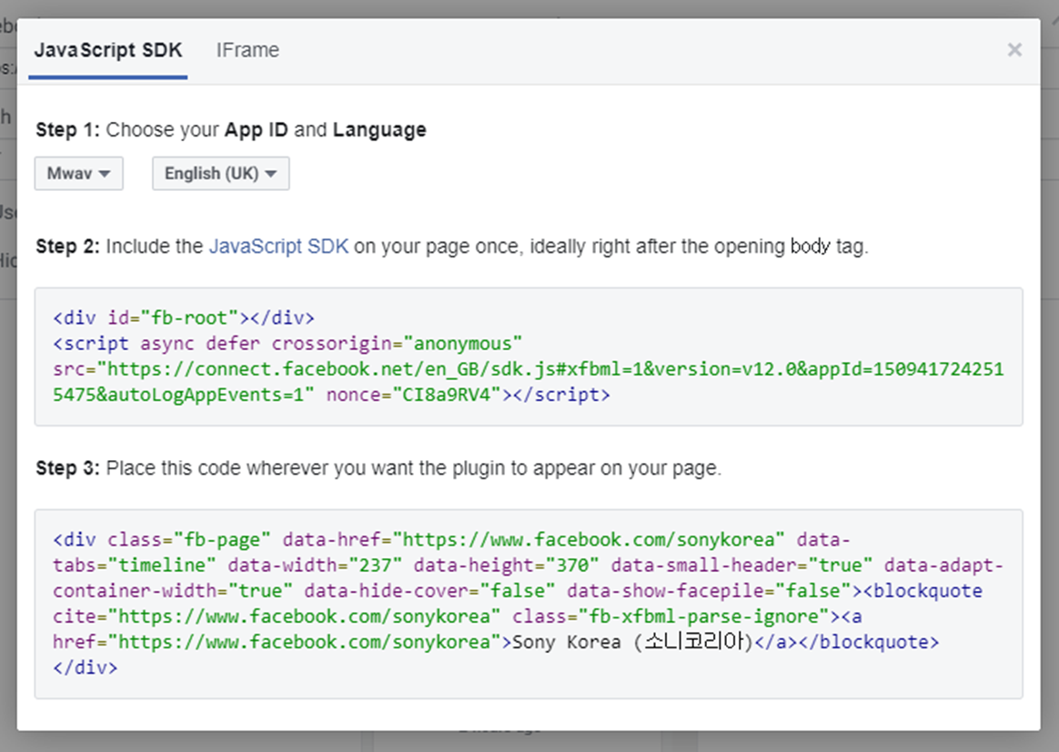Screen dimensions: 1059x752
Task: Click inside the fb-page plugin code box
Action: click(x=529, y=604)
